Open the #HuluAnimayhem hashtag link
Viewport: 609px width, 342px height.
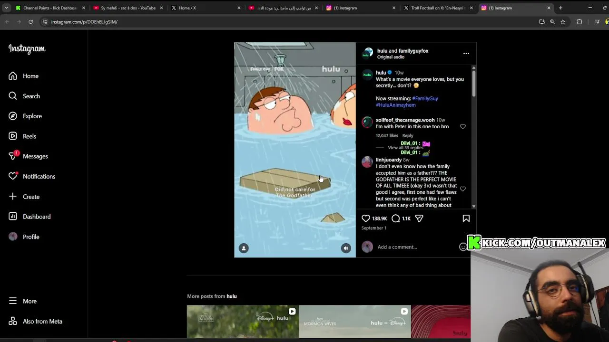tap(396, 105)
